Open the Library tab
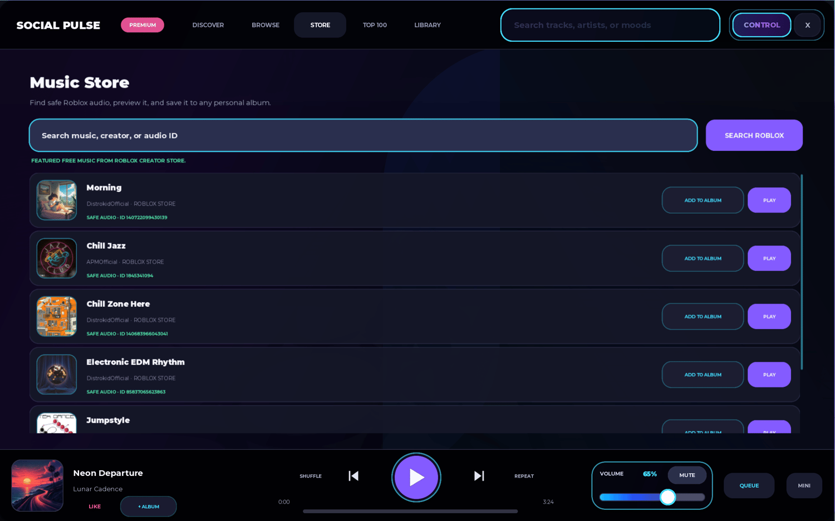 click(x=428, y=25)
